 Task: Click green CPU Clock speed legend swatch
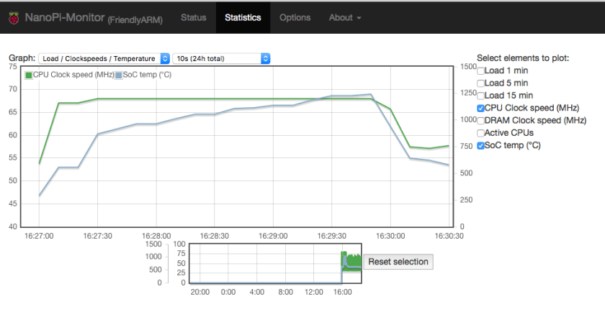pyautogui.click(x=29, y=75)
